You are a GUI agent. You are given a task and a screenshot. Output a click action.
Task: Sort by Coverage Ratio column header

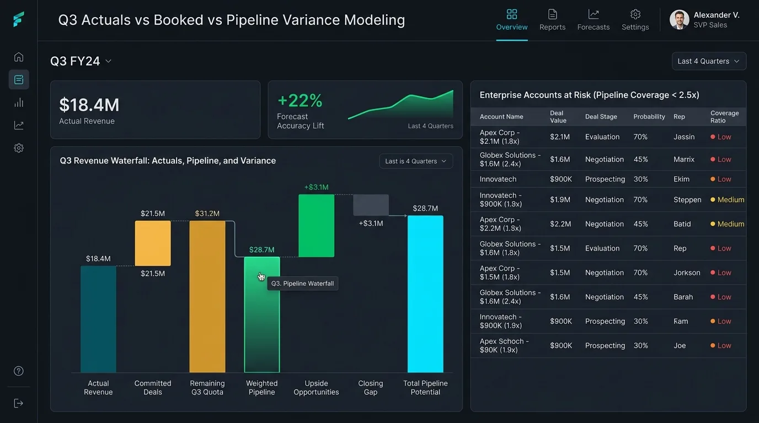point(725,117)
